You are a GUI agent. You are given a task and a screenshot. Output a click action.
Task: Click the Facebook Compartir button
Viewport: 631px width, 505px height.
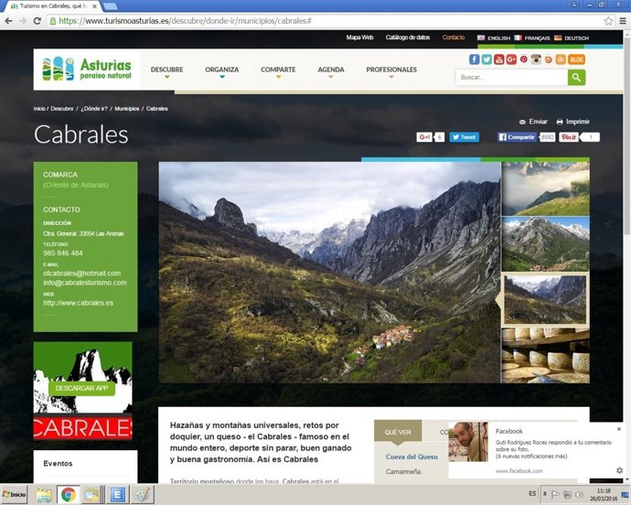517,137
